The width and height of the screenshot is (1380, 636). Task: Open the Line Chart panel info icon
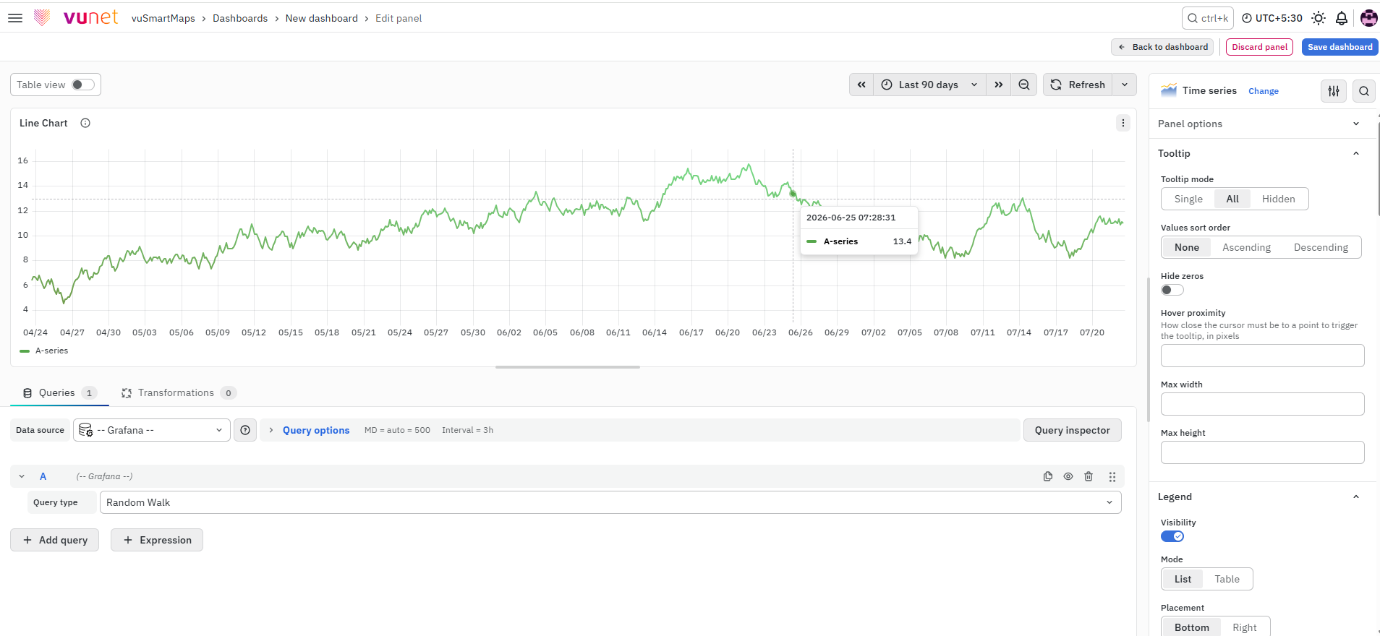(85, 123)
